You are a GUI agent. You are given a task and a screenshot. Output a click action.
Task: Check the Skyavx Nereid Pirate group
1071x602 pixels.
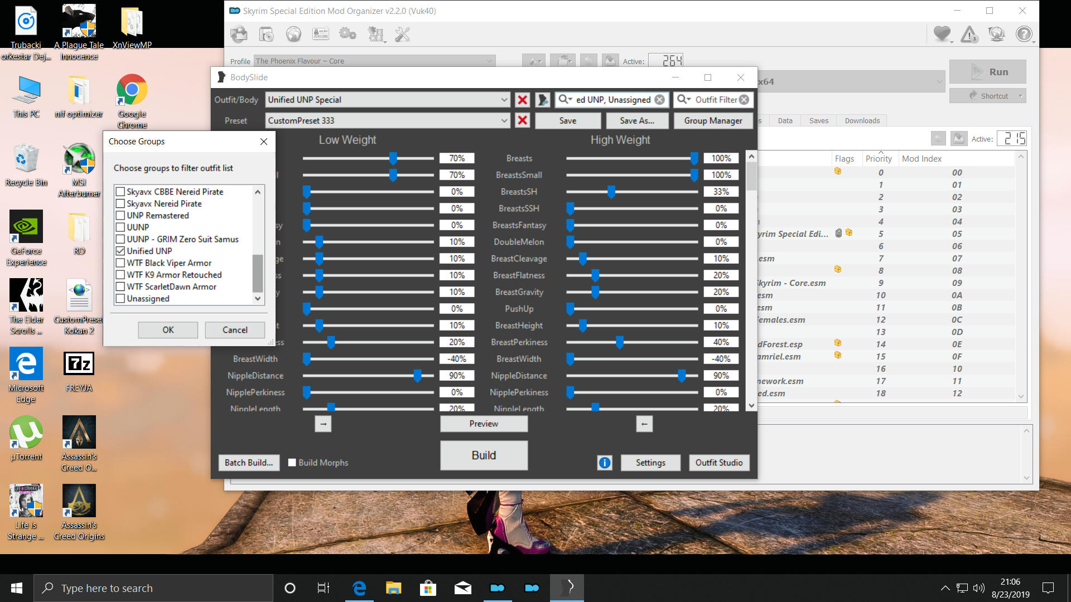120,203
